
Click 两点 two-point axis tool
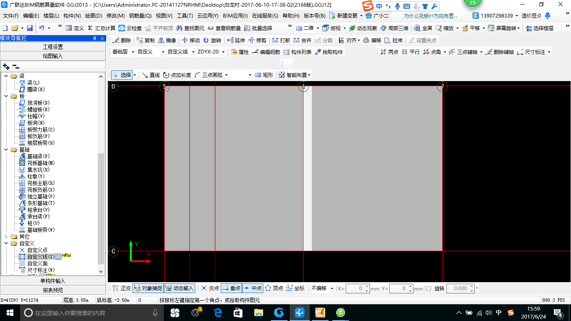(x=389, y=52)
